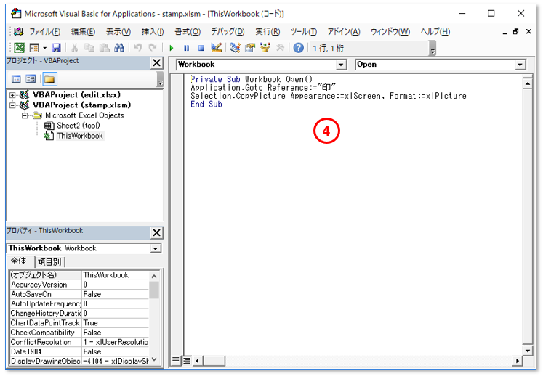
Task: Save stamp.xlsm with the floppy disk icon
Action: click(56, 47)
